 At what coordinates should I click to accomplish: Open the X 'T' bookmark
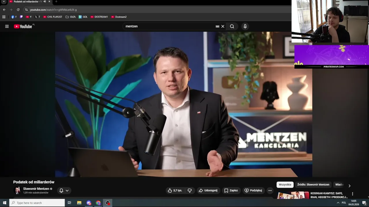point(37,17)
